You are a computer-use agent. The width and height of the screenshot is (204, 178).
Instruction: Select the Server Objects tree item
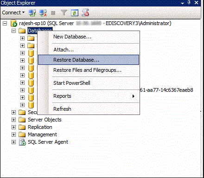point(45,120)
